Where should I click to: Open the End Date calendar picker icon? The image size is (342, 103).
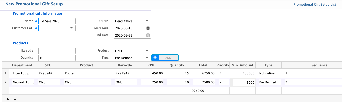148,35
